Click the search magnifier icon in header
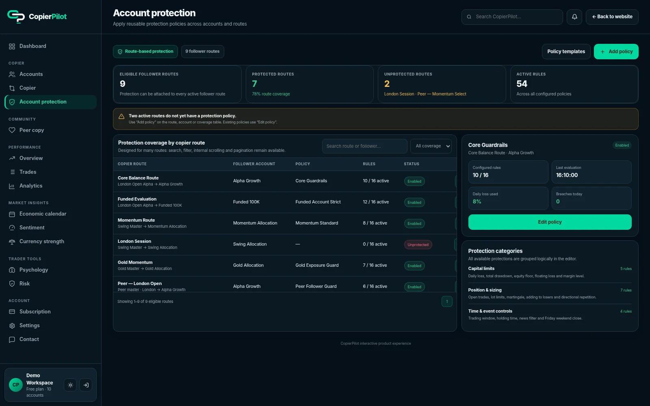 tap(469, 17)
